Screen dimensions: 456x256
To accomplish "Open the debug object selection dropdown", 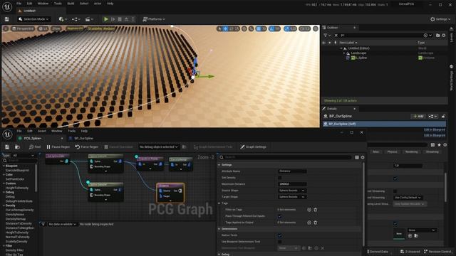I will coord(158,147).
